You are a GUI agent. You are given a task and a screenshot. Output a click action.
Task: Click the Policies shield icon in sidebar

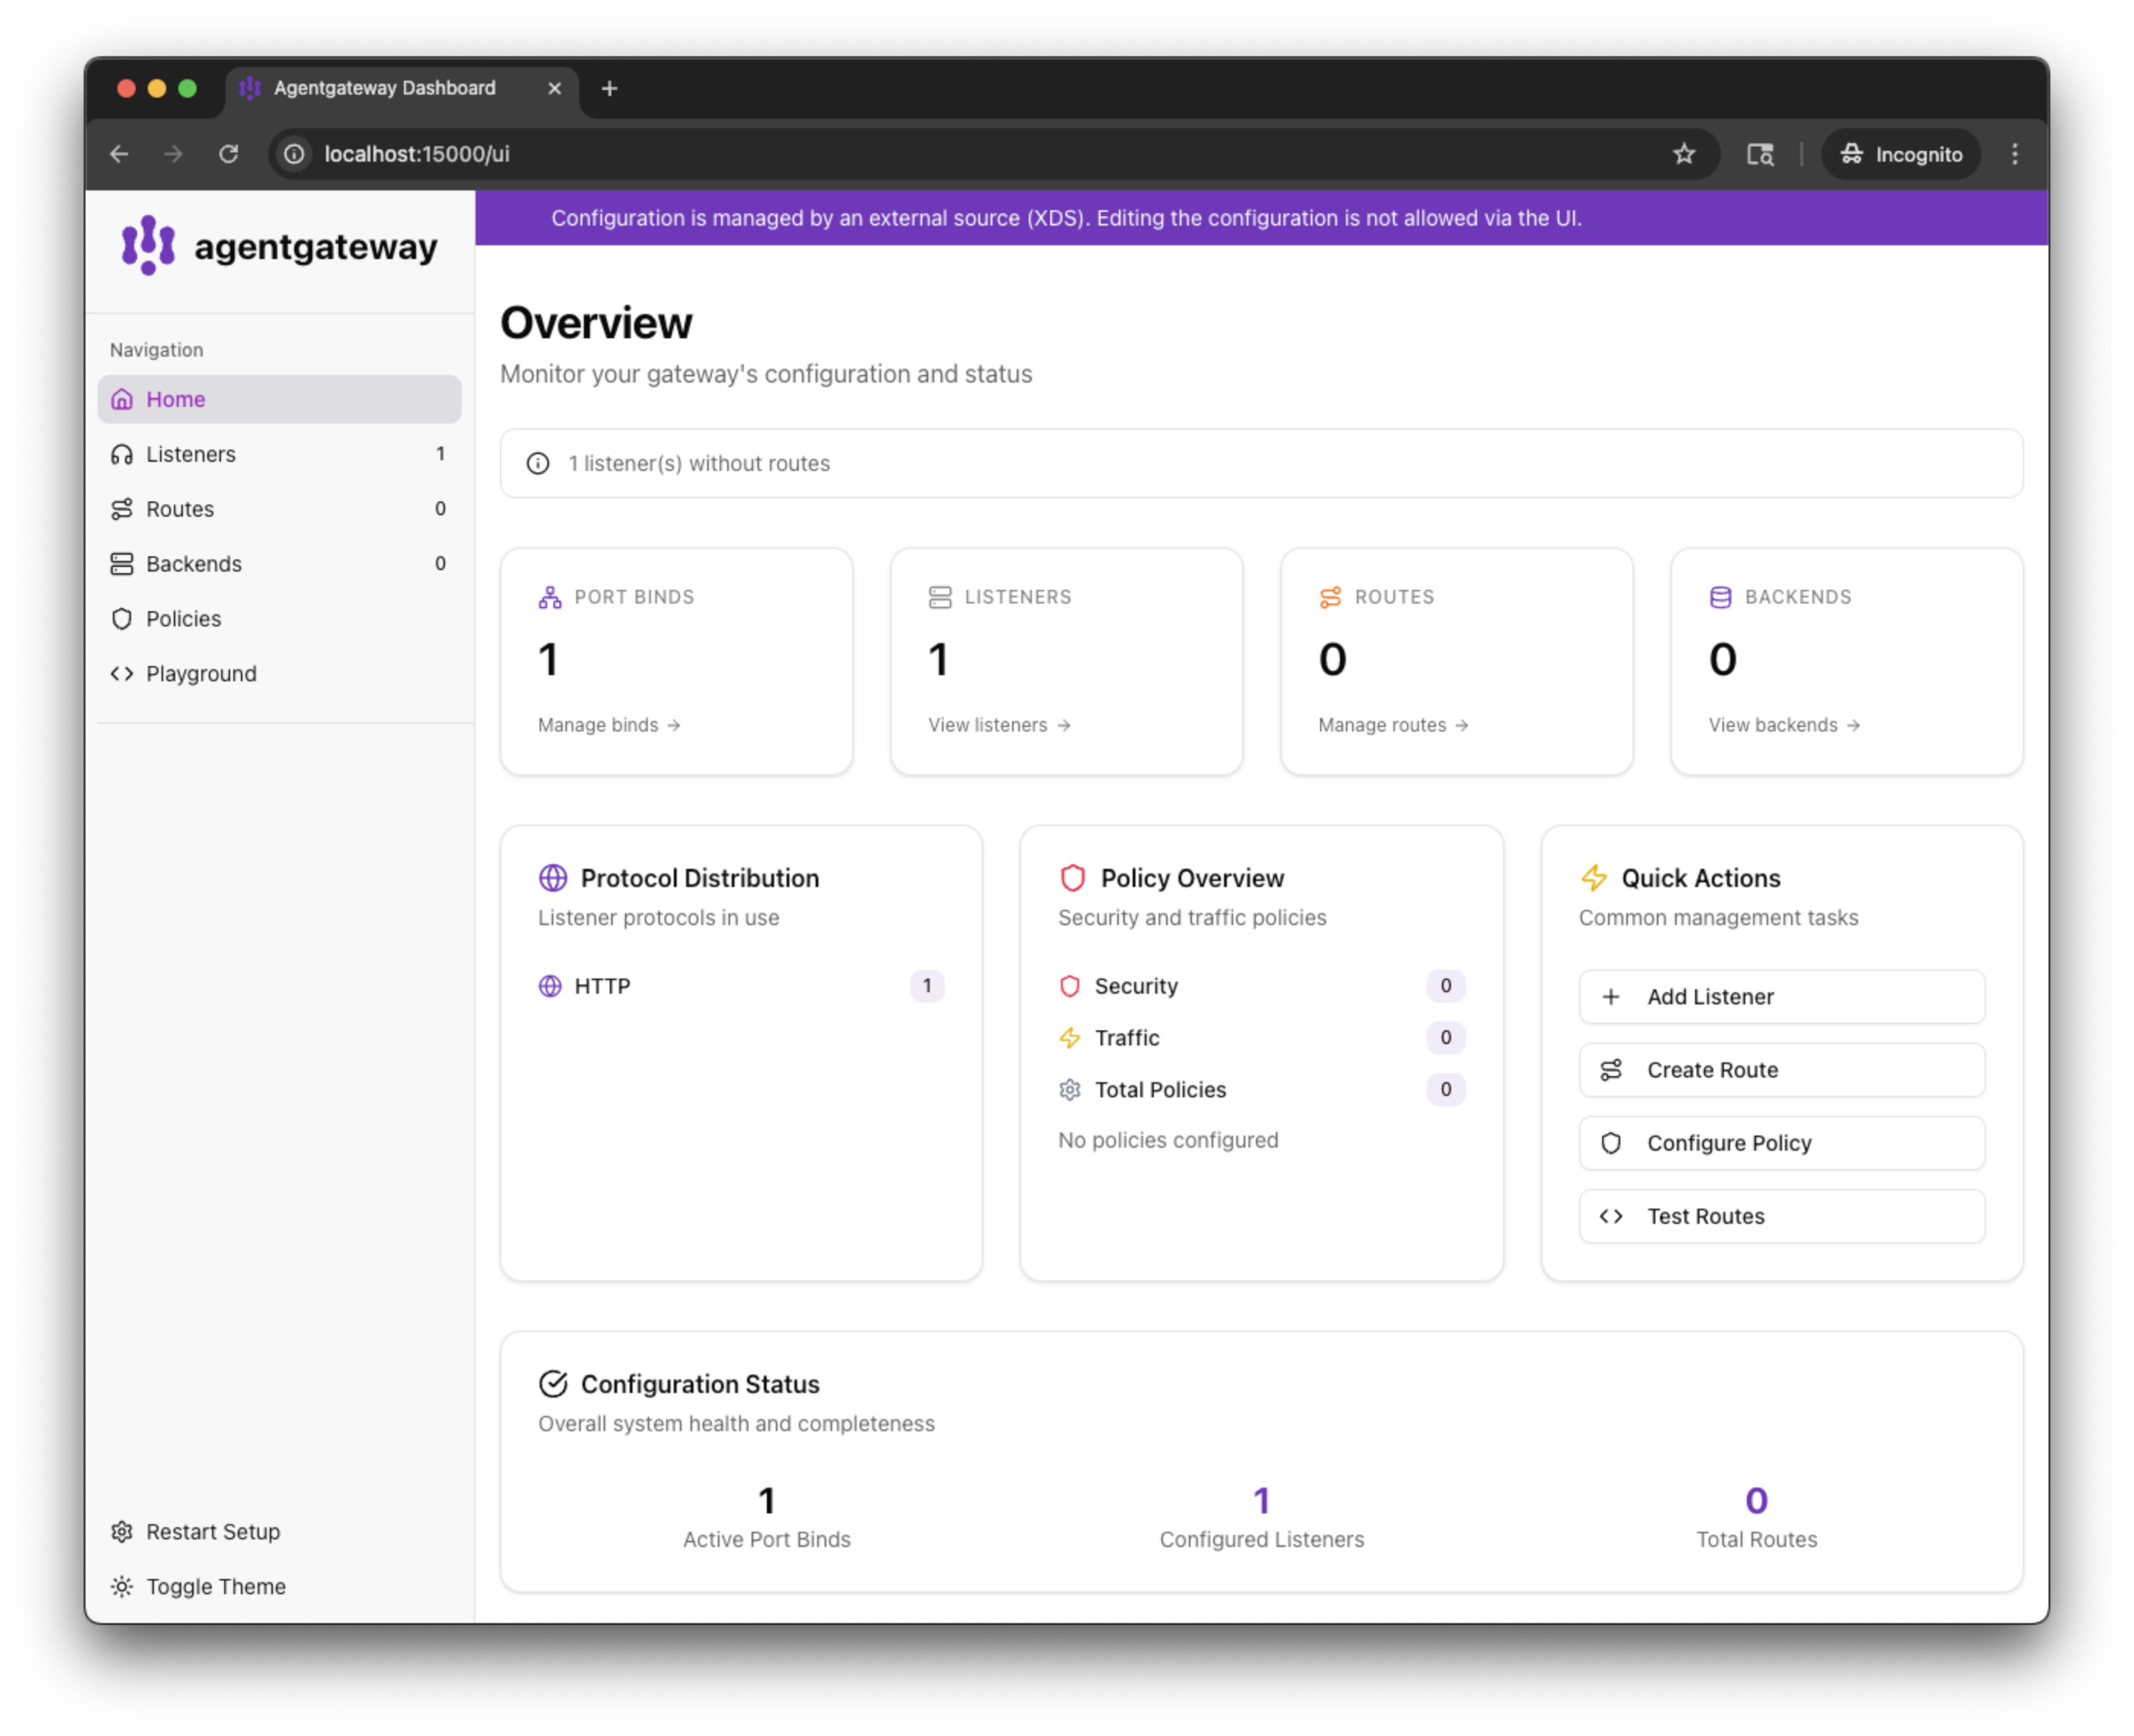[122, 619]
